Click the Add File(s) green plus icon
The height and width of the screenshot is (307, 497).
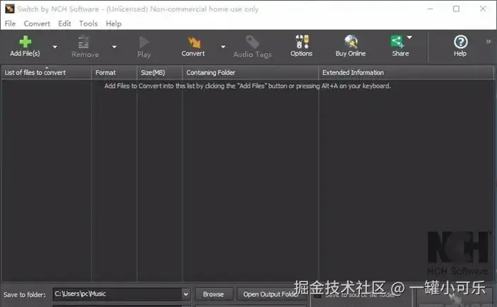[25, 41]
